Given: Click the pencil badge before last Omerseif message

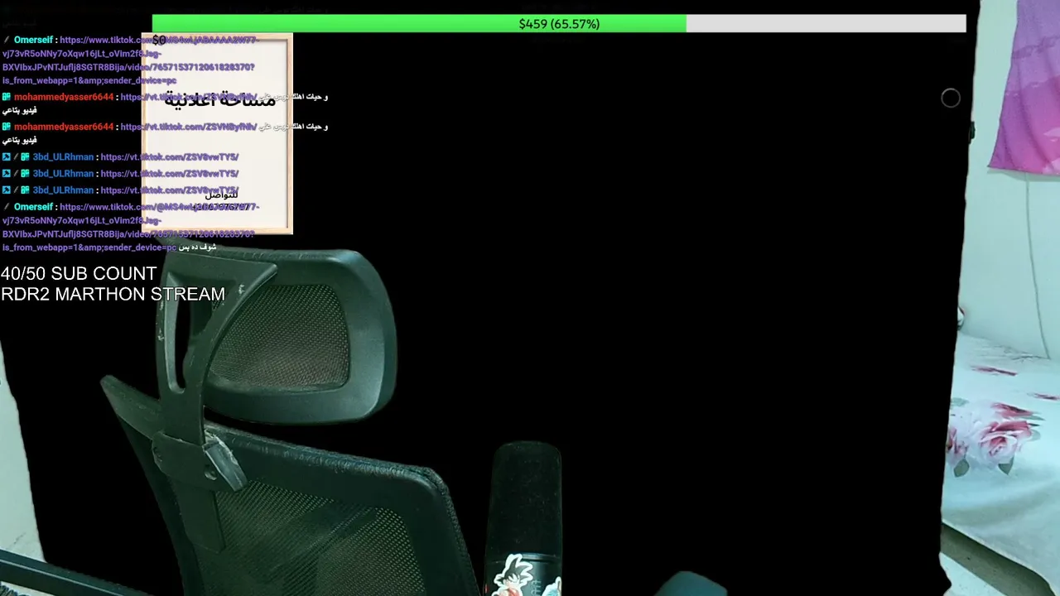Looking at the screenshot, I should click(7, 207).
